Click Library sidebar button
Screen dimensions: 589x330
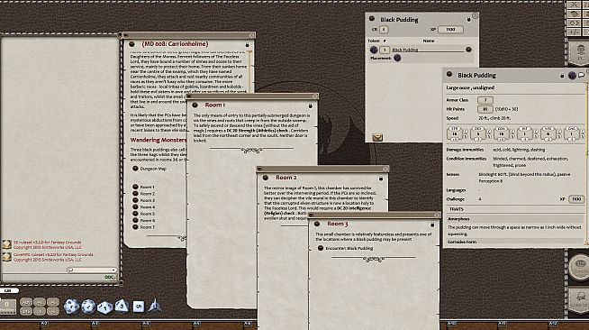pyautogui.click(x=579, y=301)
